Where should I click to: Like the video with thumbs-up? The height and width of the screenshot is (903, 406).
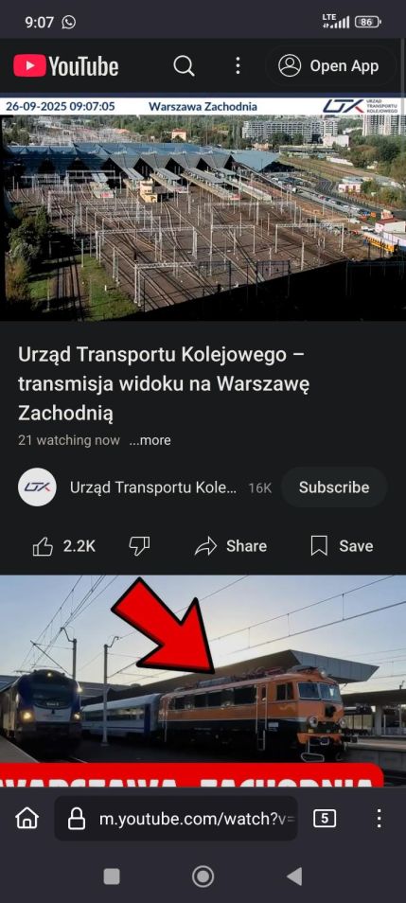(x=44, y=546)
